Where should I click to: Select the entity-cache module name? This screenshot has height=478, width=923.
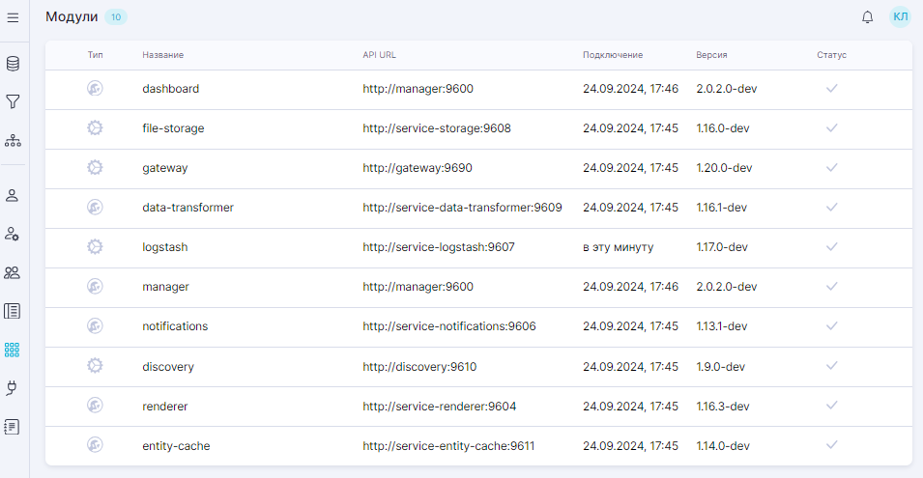[176, 445]
